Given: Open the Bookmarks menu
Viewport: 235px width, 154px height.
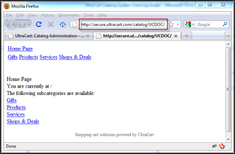Looking at the screenshot, I should click(69, 15).
